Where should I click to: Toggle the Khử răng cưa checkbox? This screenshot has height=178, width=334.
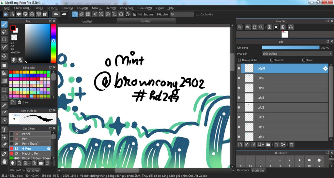135,14
